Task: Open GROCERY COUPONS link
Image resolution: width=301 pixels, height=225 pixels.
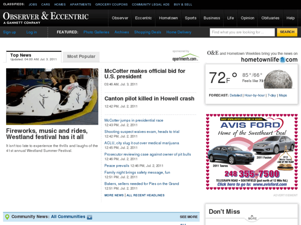Action: (111, 5)
